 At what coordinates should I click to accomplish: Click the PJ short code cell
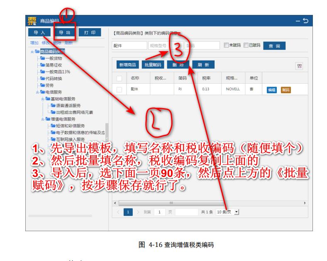[180, 89]
